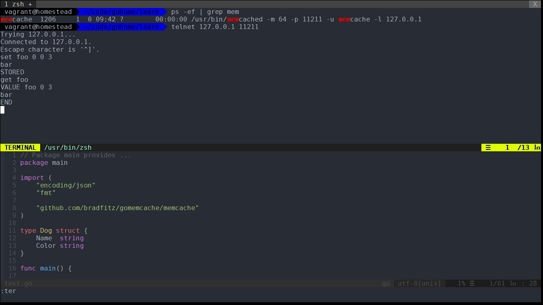Click the "type Dog struct {" line
The height and width of the screenshot is (305, 543).
point(54,231)
